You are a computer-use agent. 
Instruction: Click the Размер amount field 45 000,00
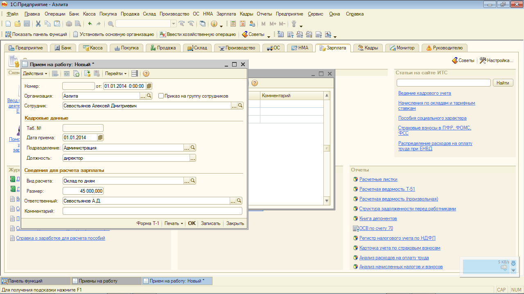tap(83, 191)
